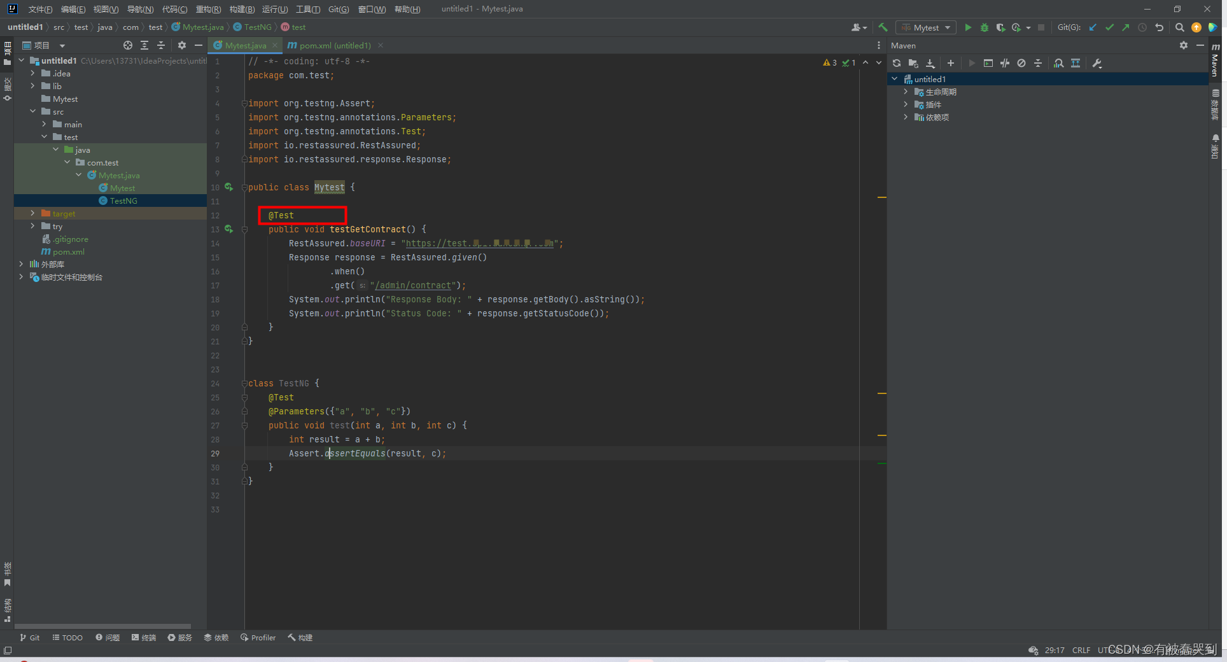Expand the try folder

pos(32,226)
